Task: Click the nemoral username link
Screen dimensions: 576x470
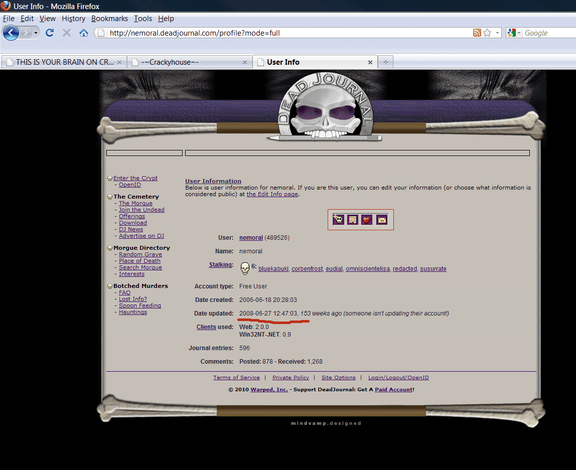Action: click(x=251, y=238)
